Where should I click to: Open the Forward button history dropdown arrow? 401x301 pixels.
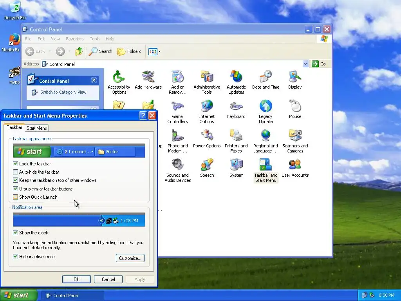(69, 51)
